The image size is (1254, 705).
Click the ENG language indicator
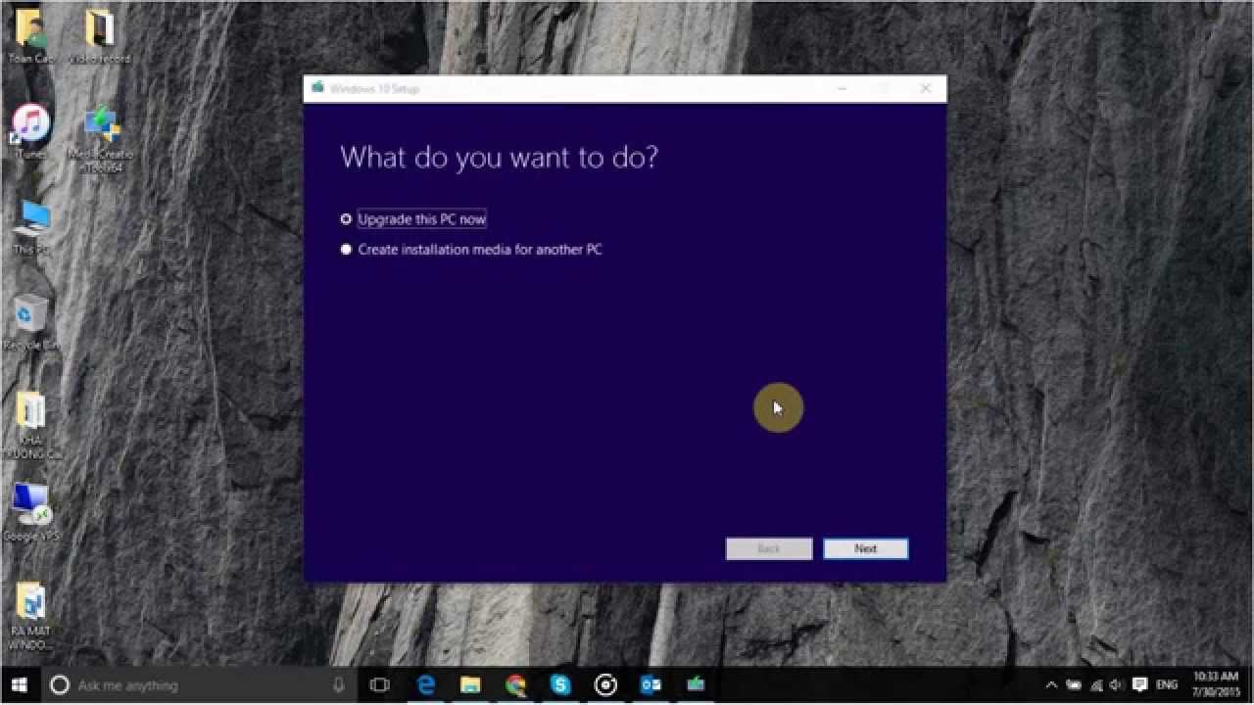pyautogui.click(x=1167, y=685)
